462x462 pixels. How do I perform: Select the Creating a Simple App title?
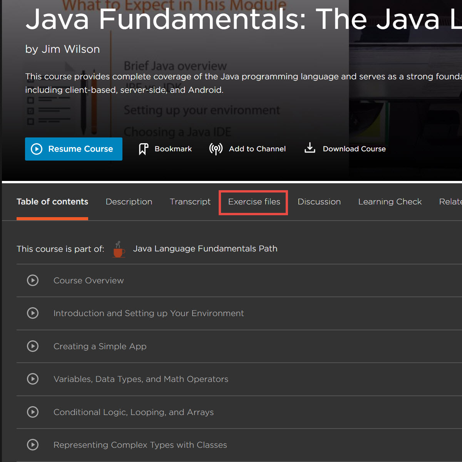[100, 346]
